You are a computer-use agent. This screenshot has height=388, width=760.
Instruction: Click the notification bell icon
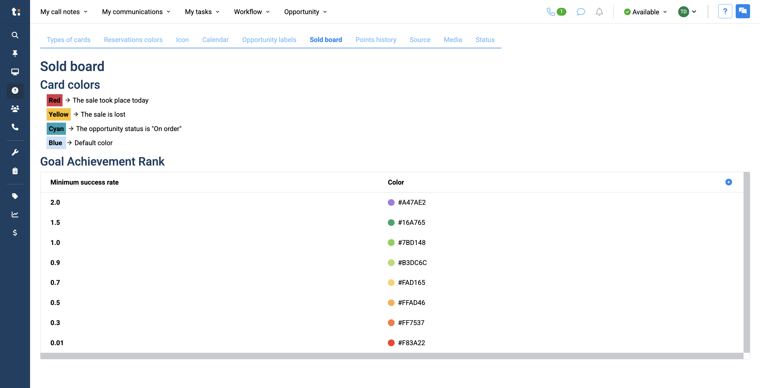(599, 12)
